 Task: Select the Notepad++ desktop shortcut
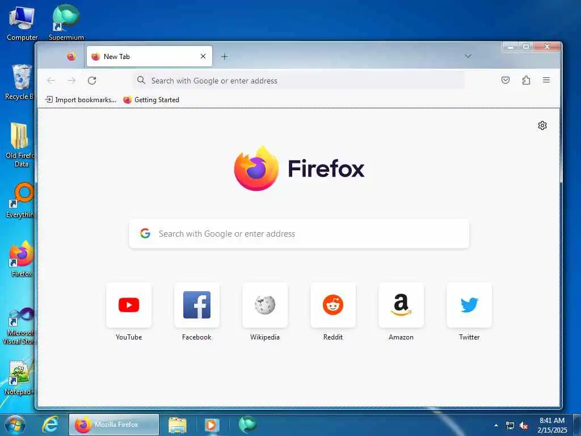pyautogui.click(x=19, y=378)
